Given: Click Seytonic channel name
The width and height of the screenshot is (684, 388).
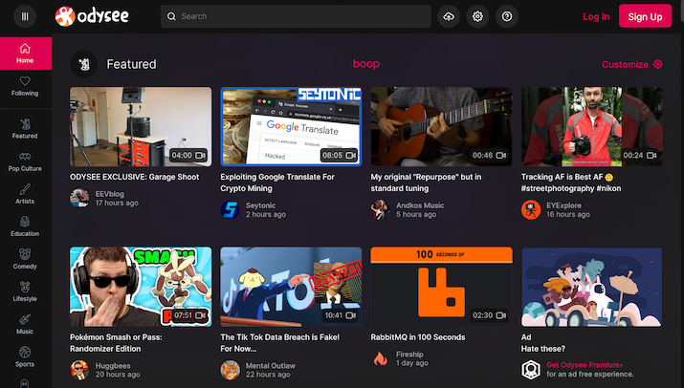Looking at the screenshot, I should click(260, 205).
